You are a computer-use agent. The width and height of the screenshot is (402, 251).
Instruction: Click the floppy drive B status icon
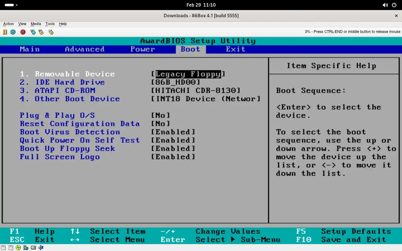pos(11,248)
